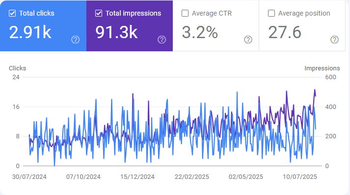This screenshot has height=195, width=350.
Task: Enable the Average CTR checkbox
Action: pos(185,13)
